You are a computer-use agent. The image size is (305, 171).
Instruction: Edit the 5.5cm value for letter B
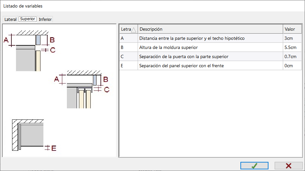[x=292, y=47]
